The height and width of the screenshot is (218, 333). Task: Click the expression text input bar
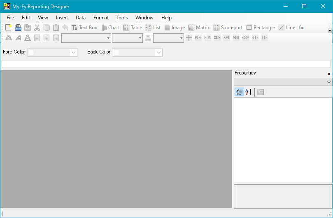click(166, 64)
